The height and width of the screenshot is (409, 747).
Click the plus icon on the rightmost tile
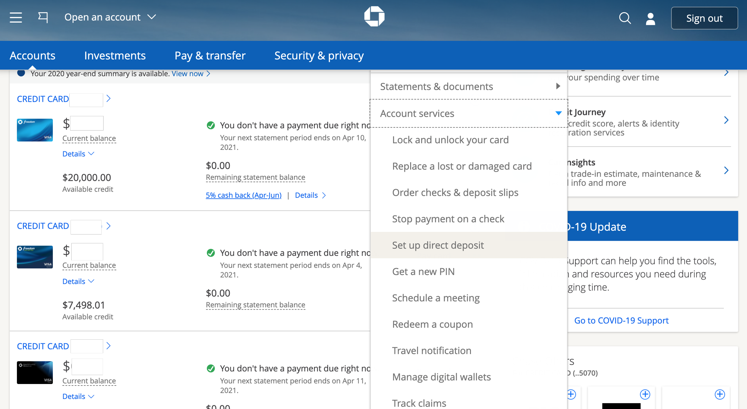click(720, 394)
